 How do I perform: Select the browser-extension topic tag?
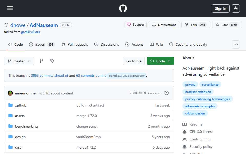[198, 92]
